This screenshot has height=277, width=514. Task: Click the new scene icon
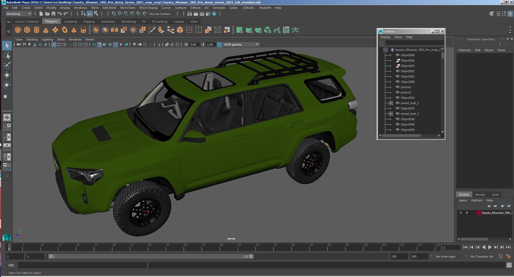[x=41, y=14]
